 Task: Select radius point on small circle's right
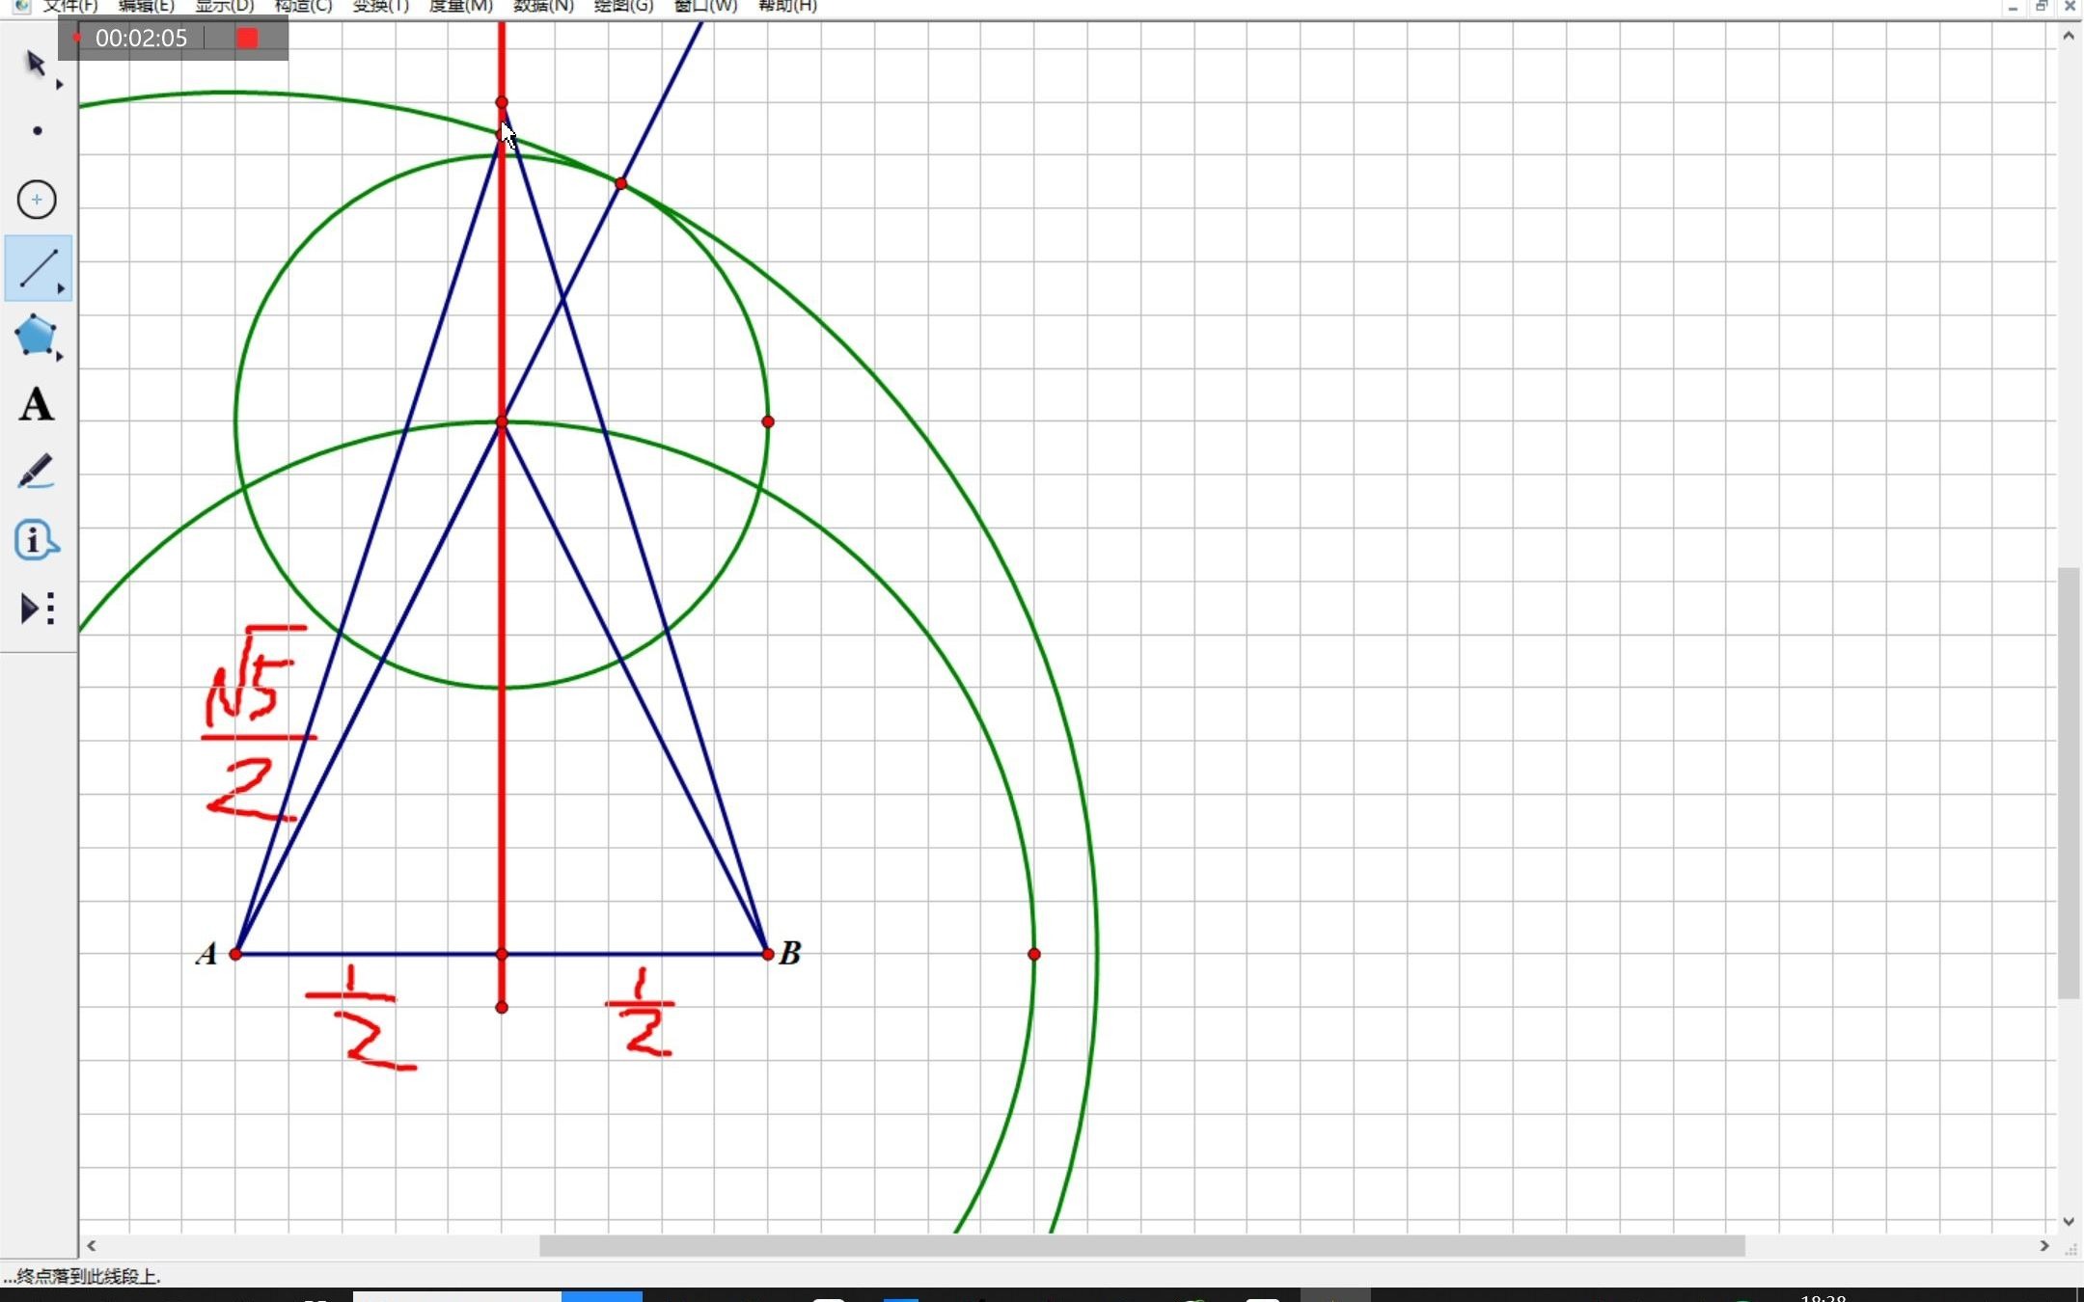pyautogui.click(x=768, y=421)
